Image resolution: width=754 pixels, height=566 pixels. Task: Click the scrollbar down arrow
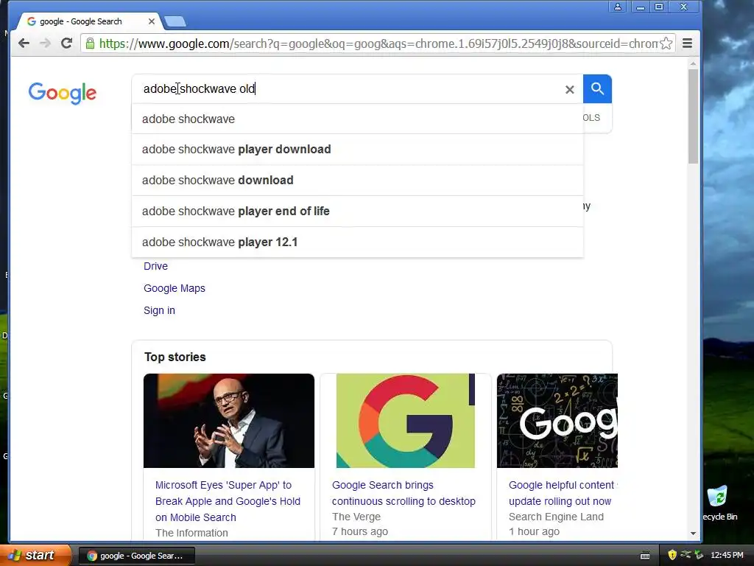693,534
